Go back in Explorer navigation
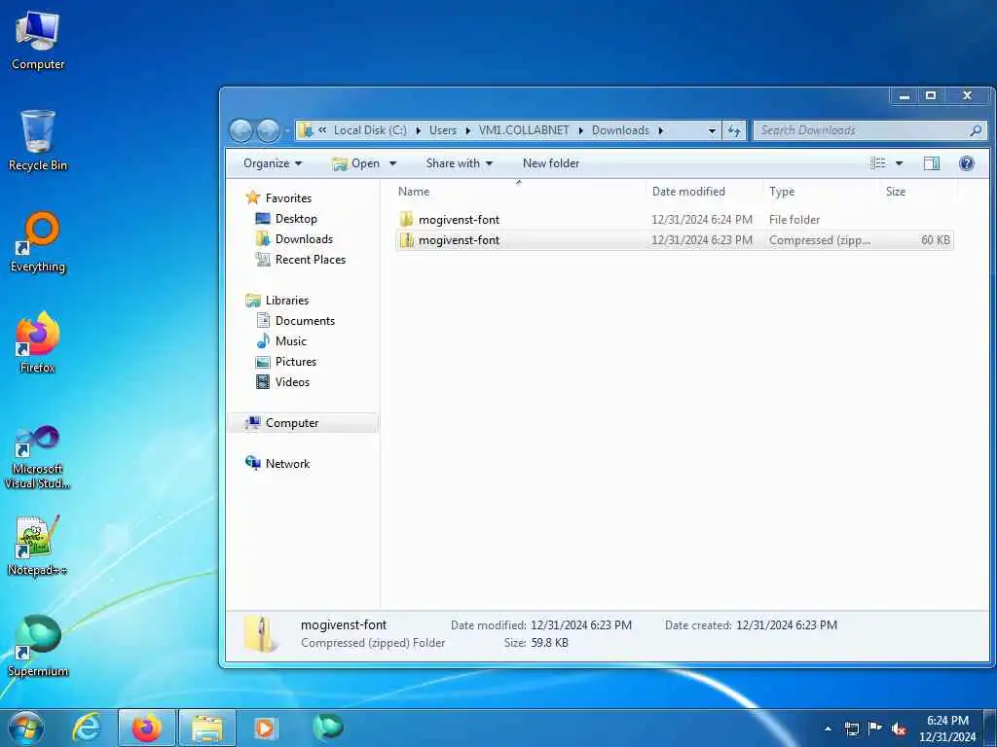 click(241, 130)
